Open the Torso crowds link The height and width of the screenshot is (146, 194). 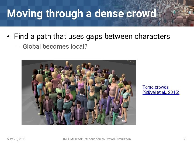(x=161, y=90)
